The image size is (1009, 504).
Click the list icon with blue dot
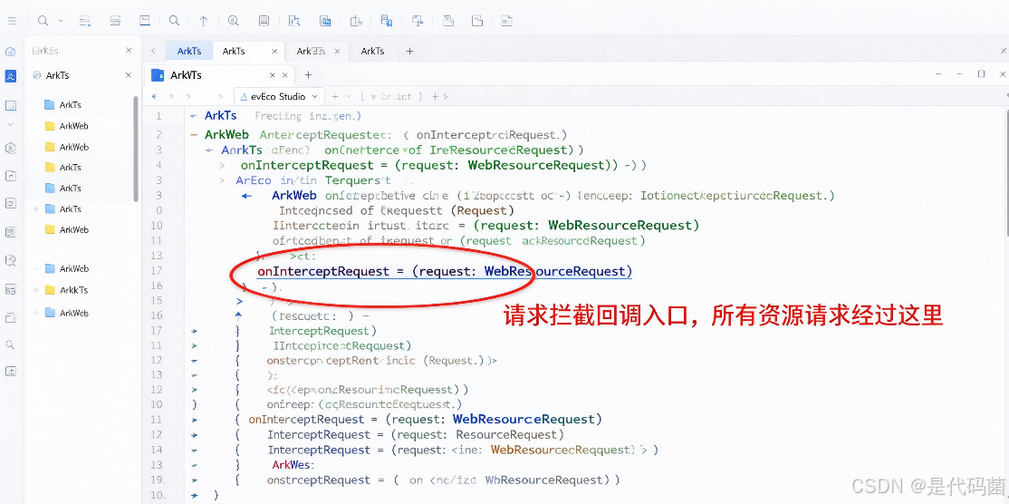(x=84, y=21)
